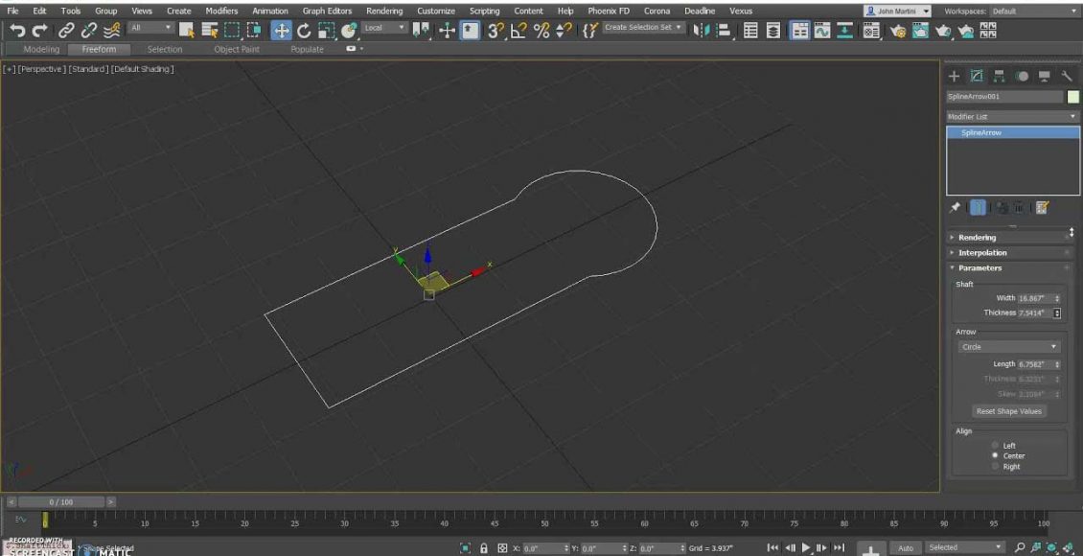
Task: Select the Select and Move tool
Action: click(x=282, y=29)
